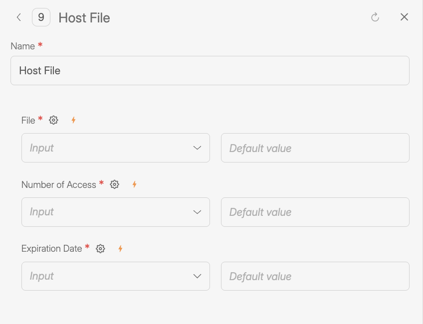
Task: Click the back arrow in the header
Action: 18,17
